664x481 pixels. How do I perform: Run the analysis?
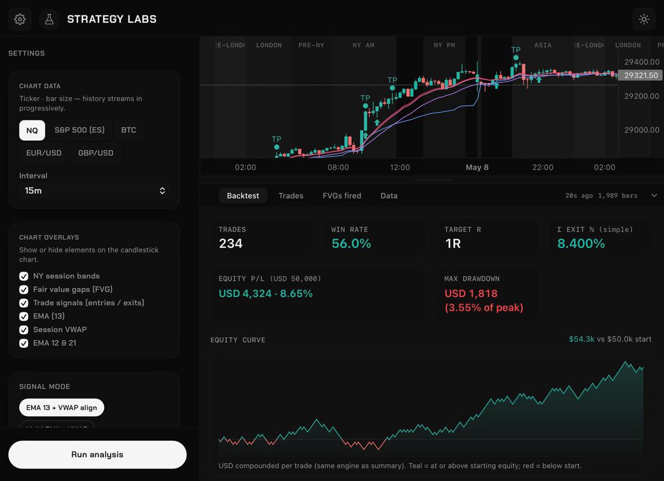coord(97,454)
